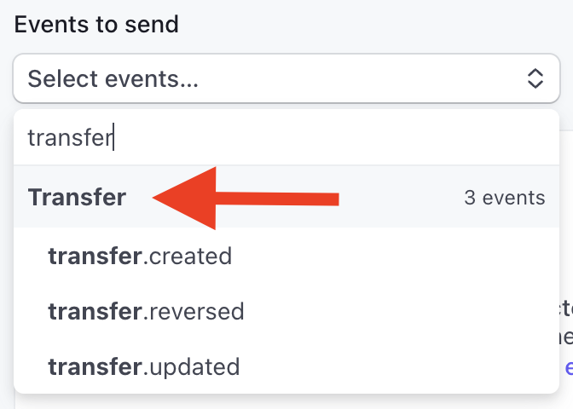Click the 'Select events...' placeholder text
Viewport: 573px width, 409px height.
click(113, 79)
